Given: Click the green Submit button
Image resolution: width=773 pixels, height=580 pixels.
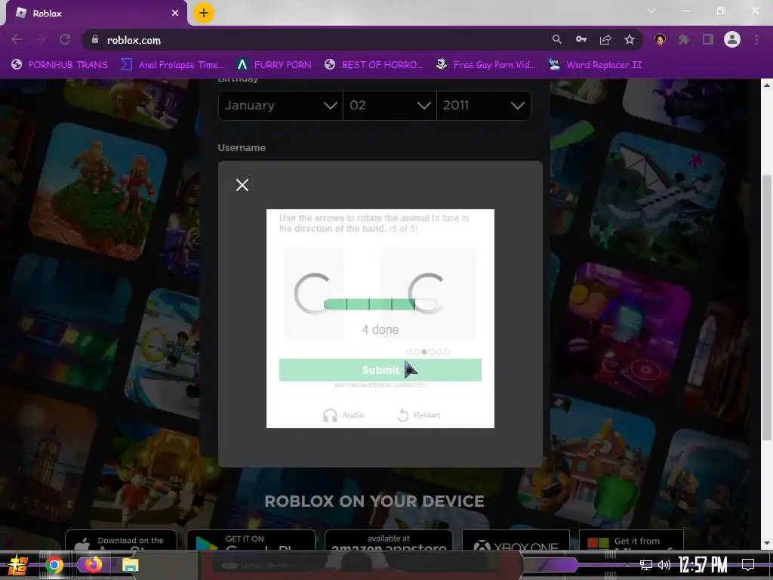Looking at the screenshot, I should 380,370.
